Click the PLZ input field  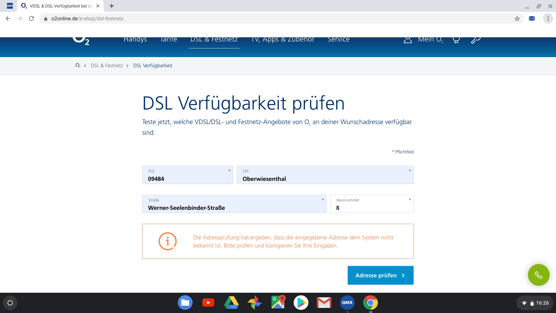click(187, 175)
